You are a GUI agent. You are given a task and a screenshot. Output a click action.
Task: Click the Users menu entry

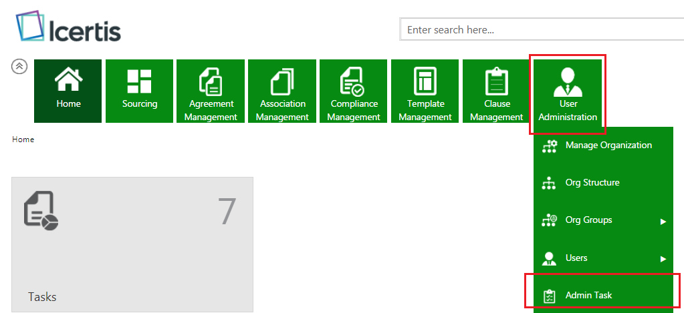(x=576, y=258)
